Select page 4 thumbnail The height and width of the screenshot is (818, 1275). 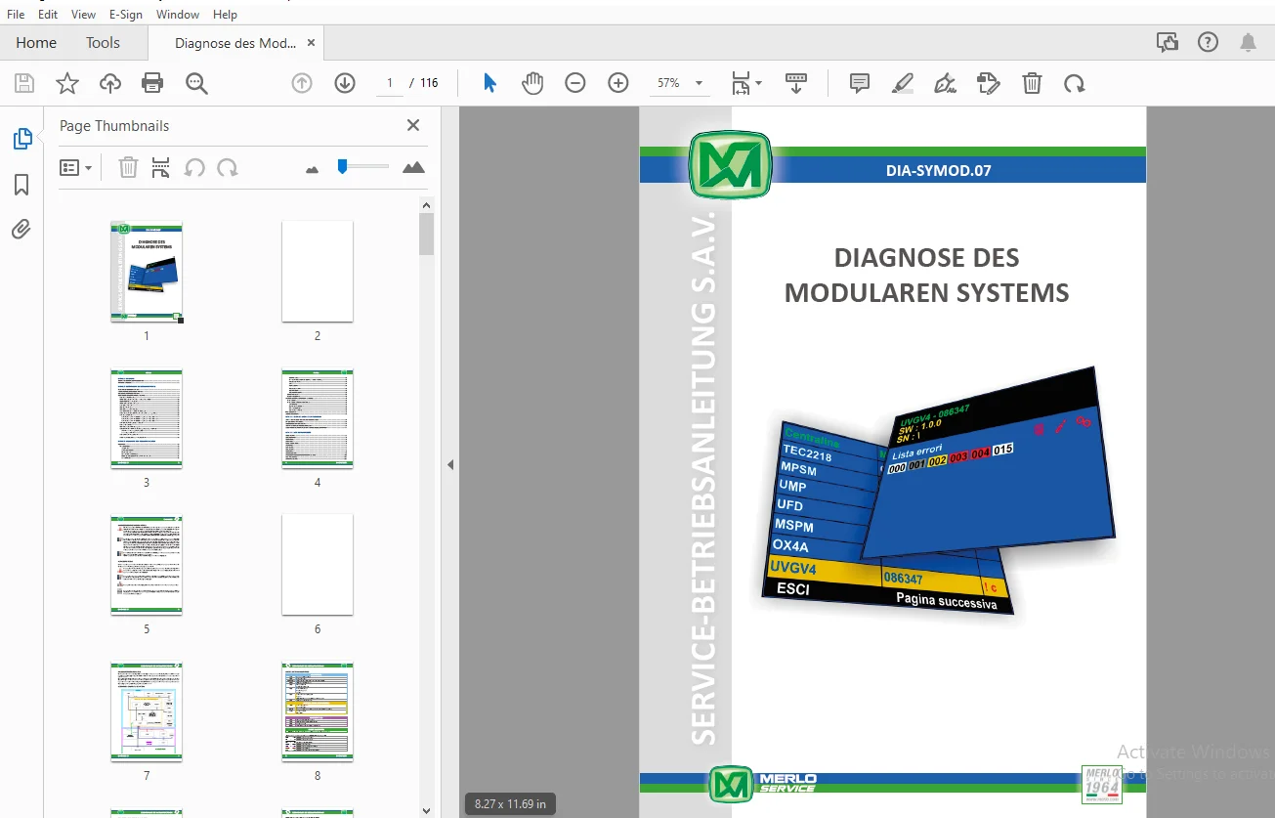(318, 418)
